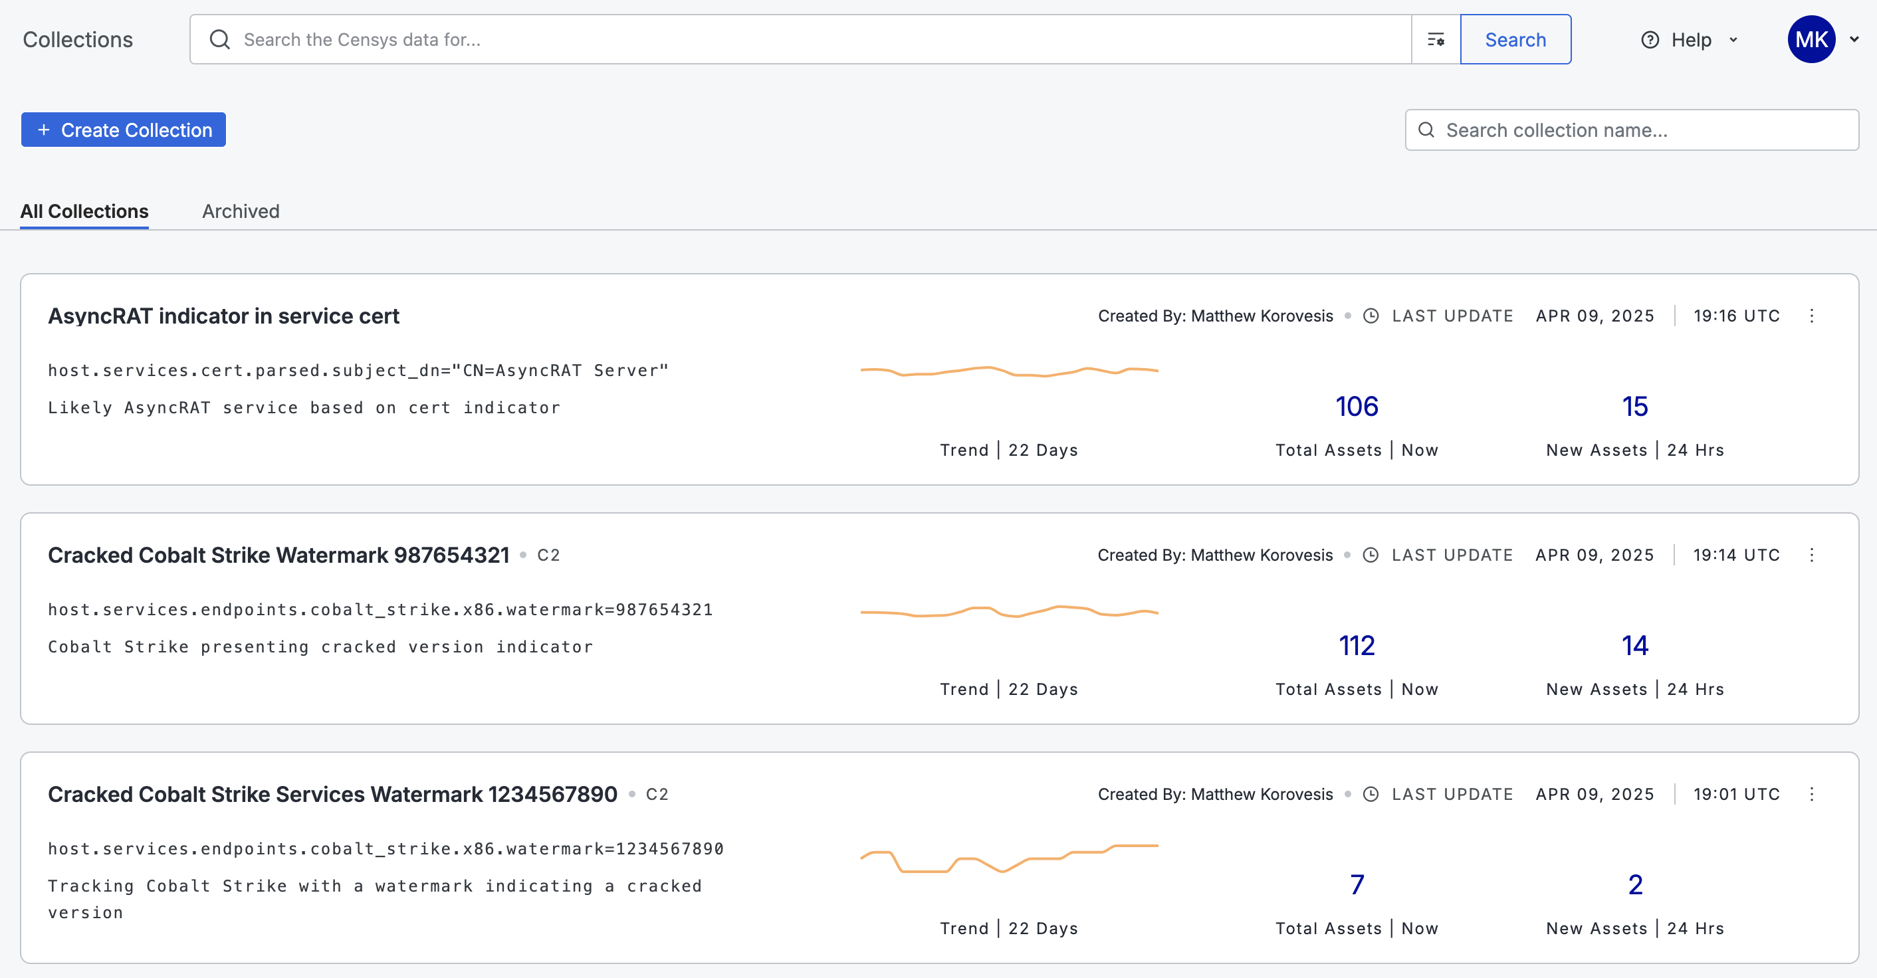Expand the account menu chevron next to MK

coord(1854,39)
